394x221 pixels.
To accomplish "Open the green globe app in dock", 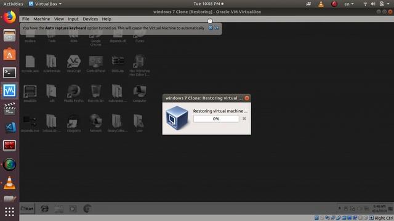I will (10, 165).
